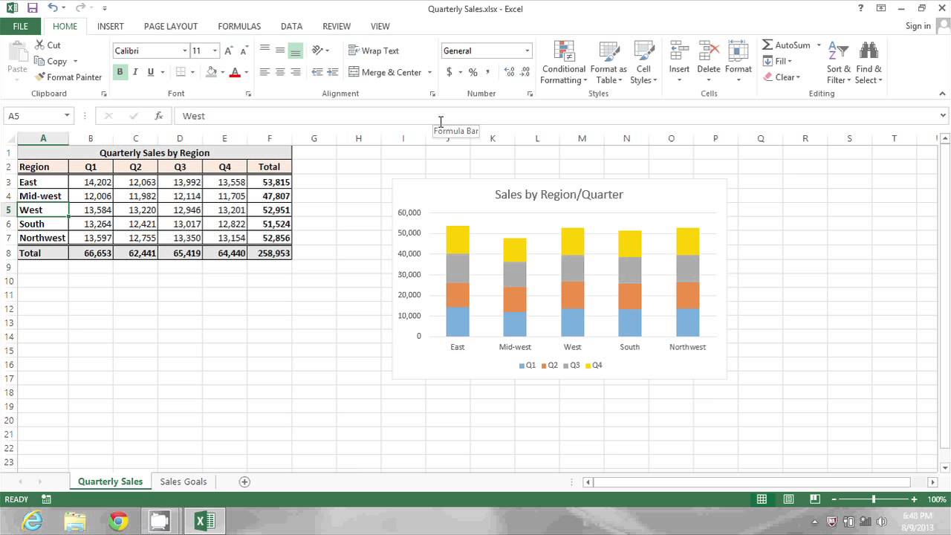Viewport: 951px width, 535px height.
Task: Click the Format Painter brush icon
Action: [40, 77]
